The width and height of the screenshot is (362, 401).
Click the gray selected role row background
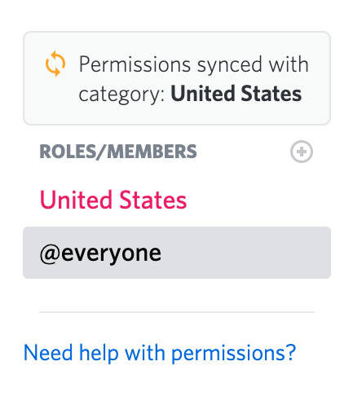point(177,253)
